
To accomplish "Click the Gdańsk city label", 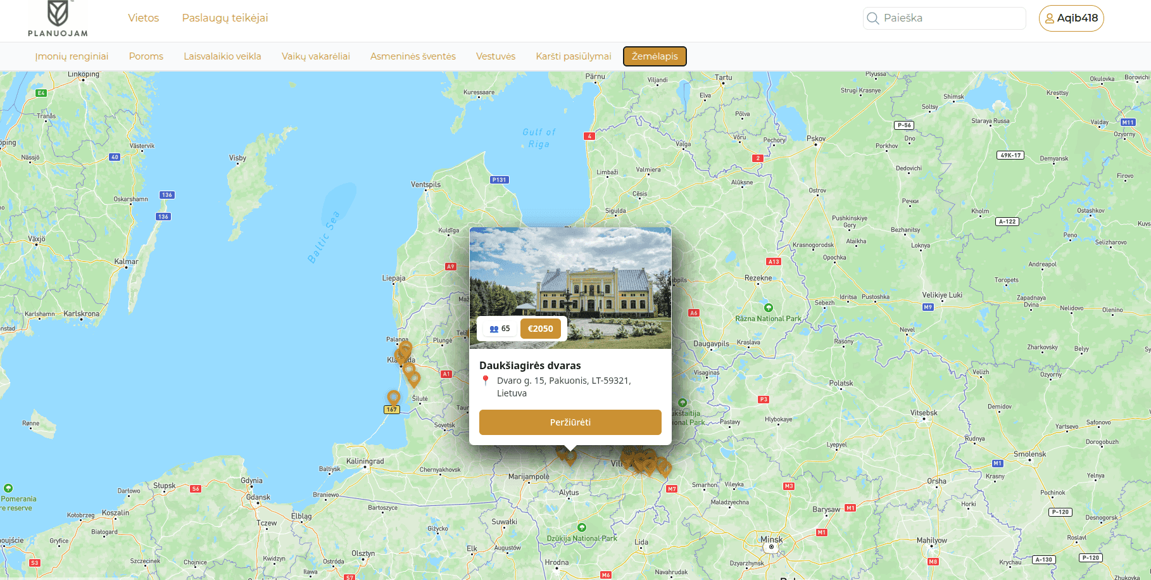I will click(258, 497).
